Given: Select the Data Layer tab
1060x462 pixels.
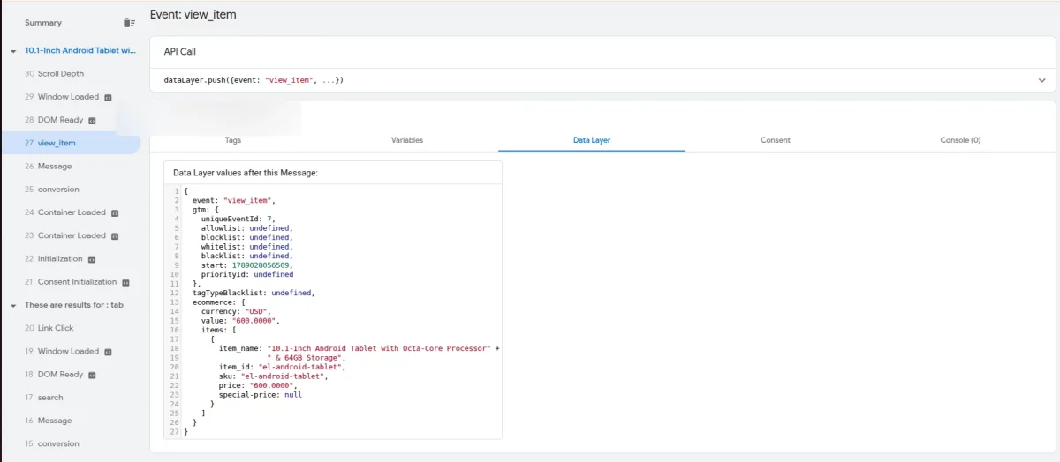Looking at the screenshot, I should (x=592, y=140).
